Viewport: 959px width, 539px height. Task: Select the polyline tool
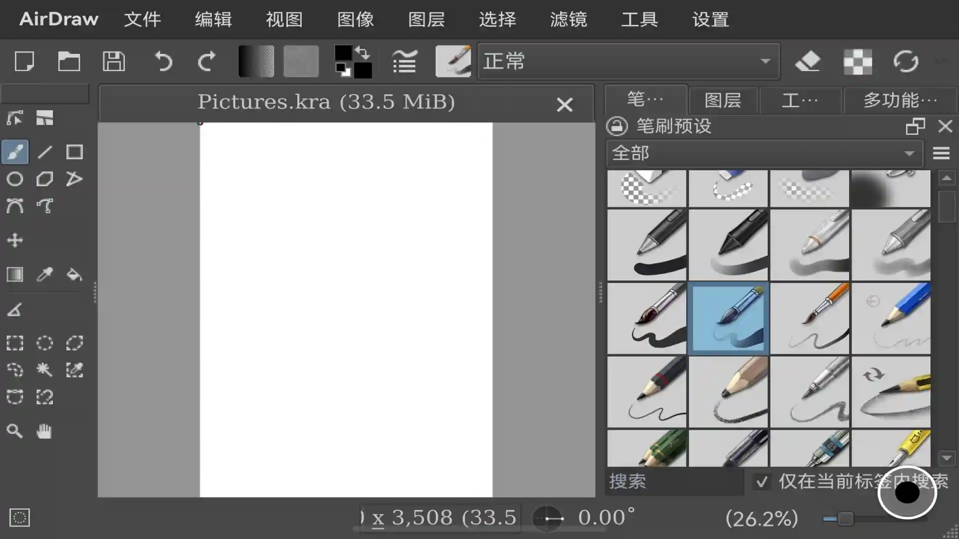(x=74, y=179)
